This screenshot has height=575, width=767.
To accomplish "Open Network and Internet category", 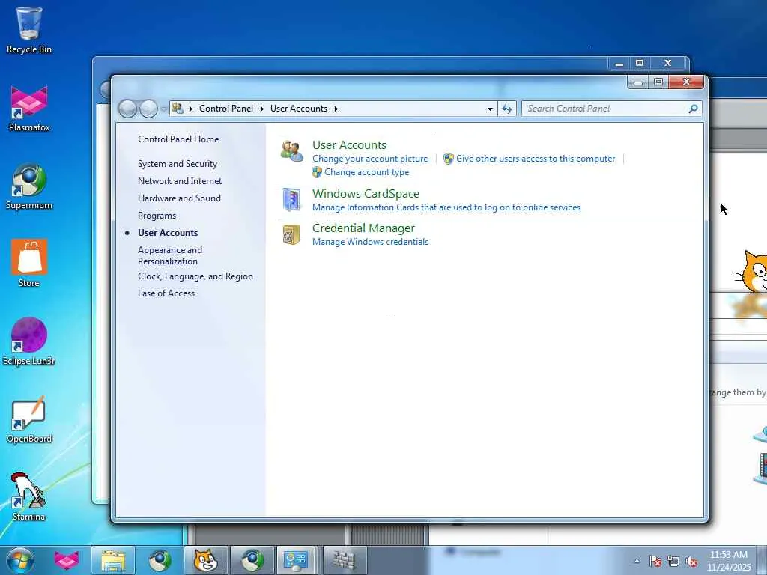I will coord(180,181).
